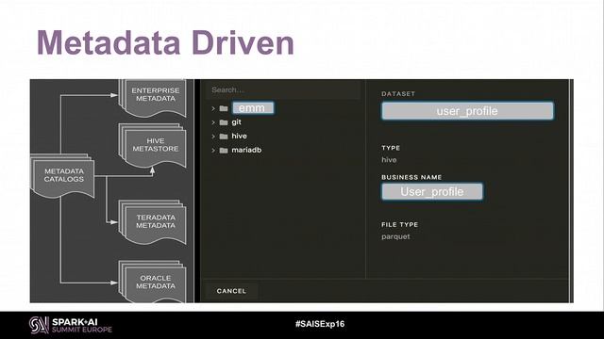Click the mariadb folder icon
604x339 pixels.
coord(224,151)
